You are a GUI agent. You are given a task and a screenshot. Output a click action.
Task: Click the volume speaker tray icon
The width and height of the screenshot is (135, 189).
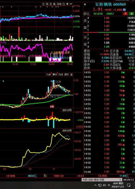(104, 185)
